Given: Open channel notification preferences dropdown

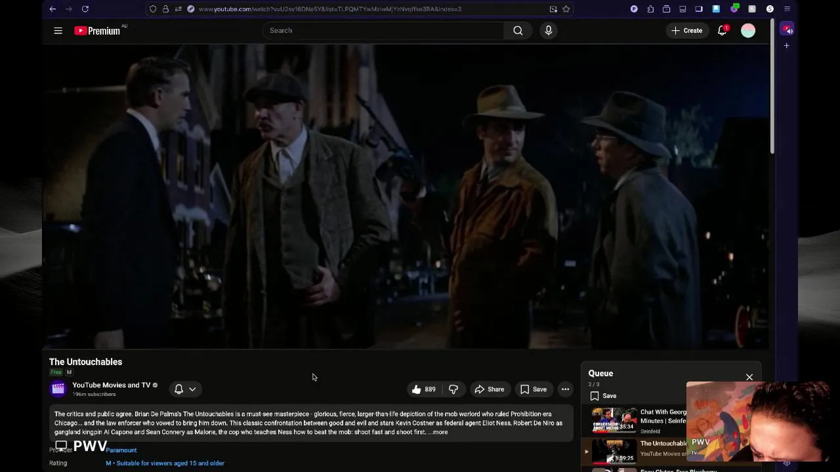Looking at the screenshot, I should (x=185, y=389).
